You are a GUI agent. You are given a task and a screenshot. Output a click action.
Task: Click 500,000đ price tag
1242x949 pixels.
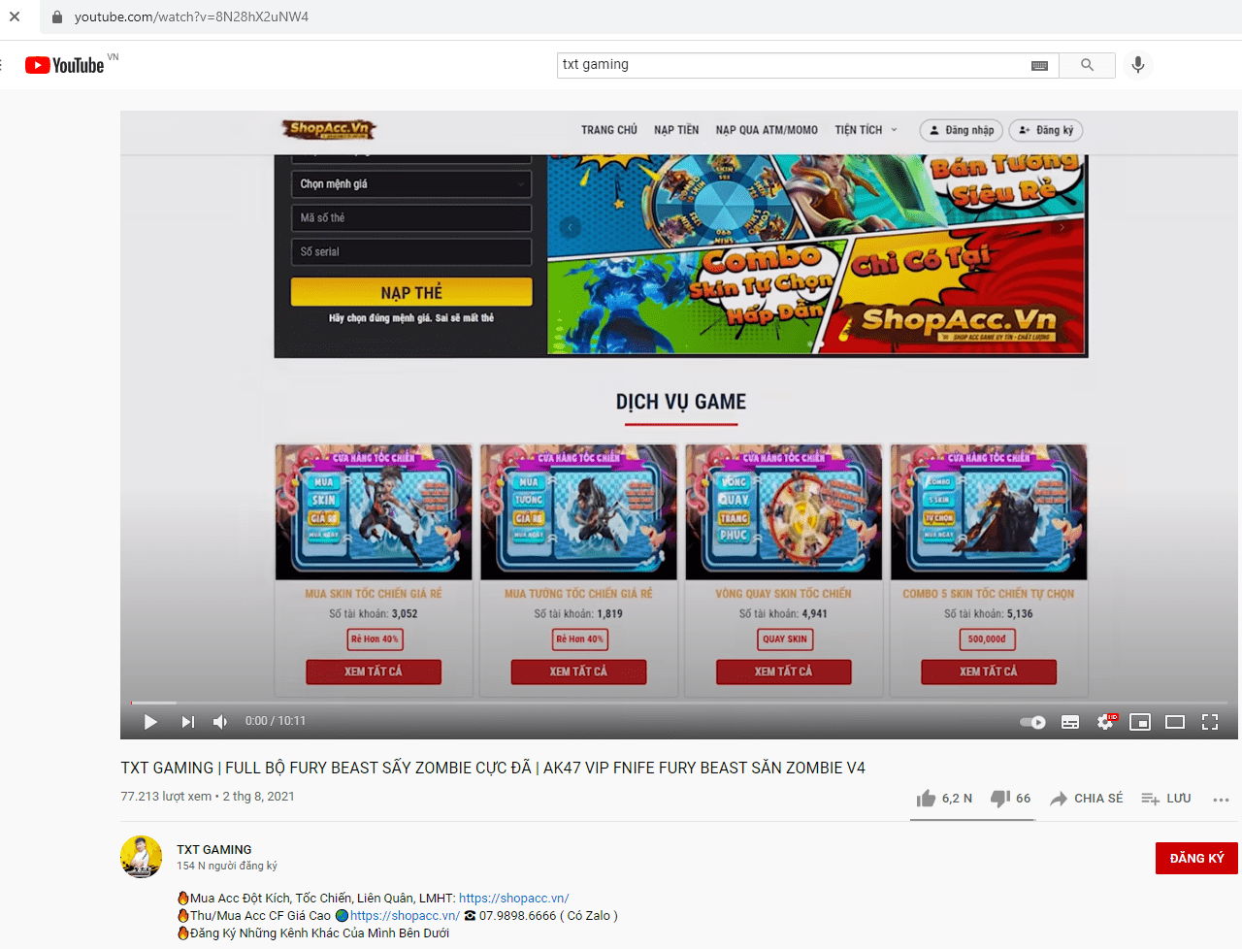pos(988,639)
